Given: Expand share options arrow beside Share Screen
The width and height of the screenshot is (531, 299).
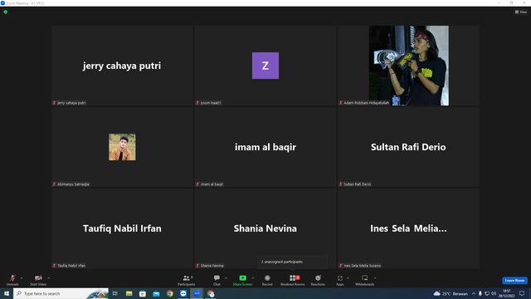Looking at the screenshot, I should [x=253, y=278].
